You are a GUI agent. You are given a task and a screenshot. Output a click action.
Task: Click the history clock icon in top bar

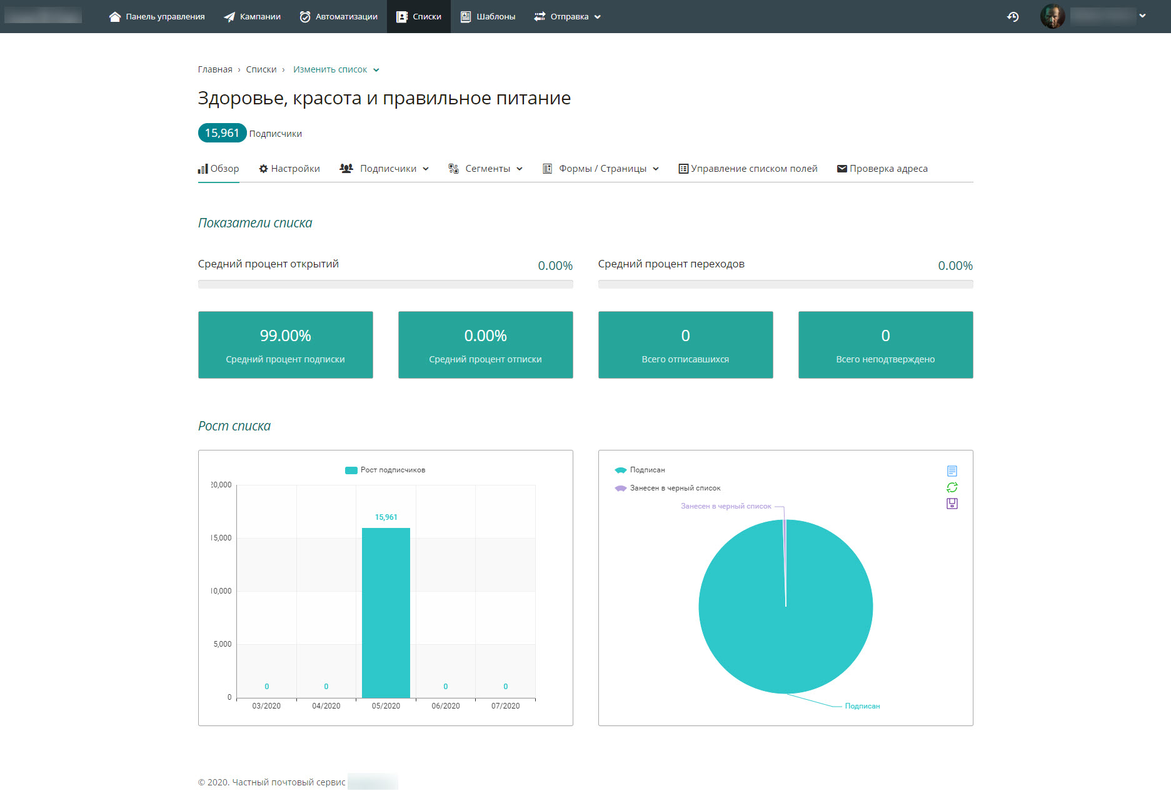point(1013,17)
